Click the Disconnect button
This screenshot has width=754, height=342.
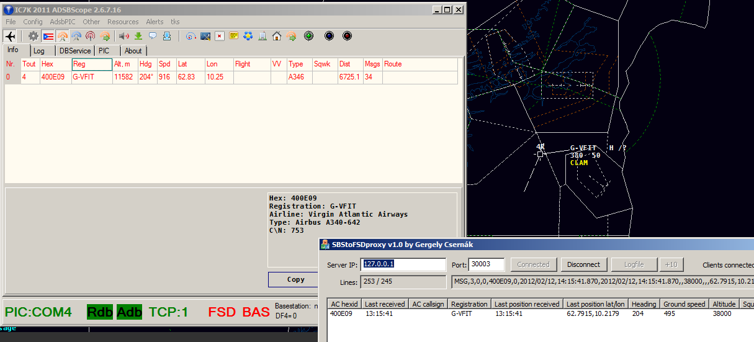584,264
